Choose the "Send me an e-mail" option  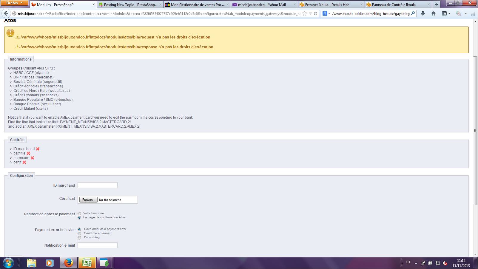click(x=79, y=234)
